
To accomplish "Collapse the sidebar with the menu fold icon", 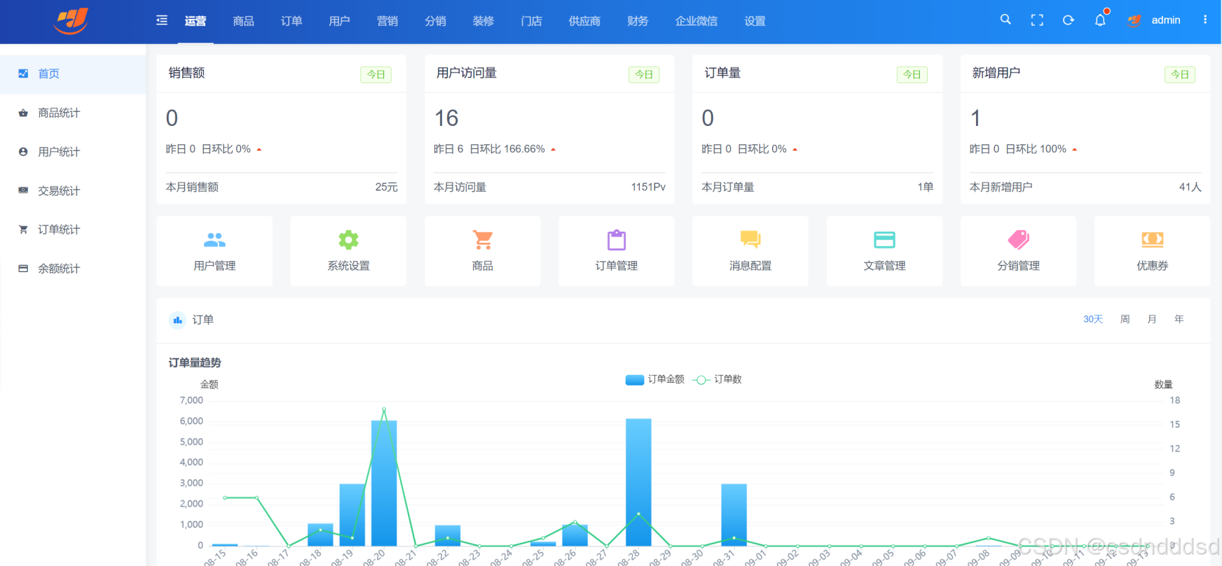I will tap(162, 20).
